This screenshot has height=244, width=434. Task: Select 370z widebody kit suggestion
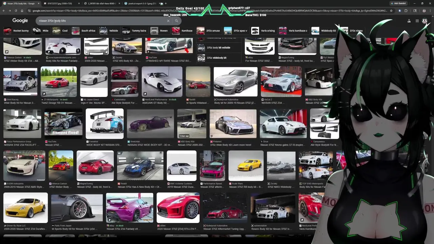(x=219, y=58)
